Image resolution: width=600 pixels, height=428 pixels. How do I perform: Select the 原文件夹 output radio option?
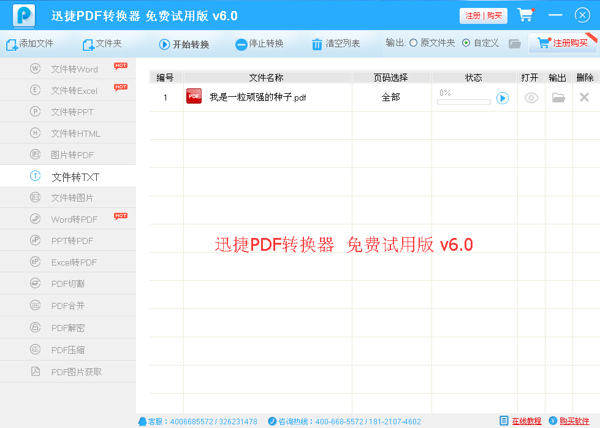[432, 43]
